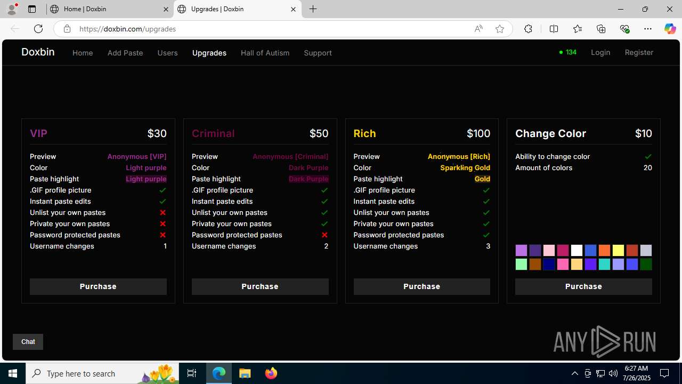Click Purchase under Change Color
The height and width of the screenshot is (384, 682).
(583, 286)
